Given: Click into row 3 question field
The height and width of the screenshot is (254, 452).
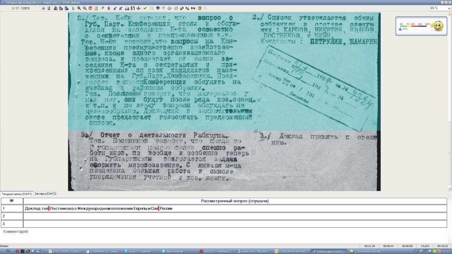Looking at the screenshot, I should coord(235,224).
